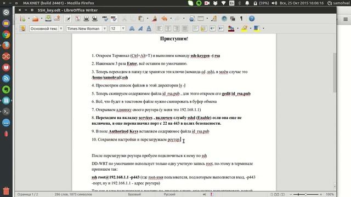Toggle Italic formatting
The width and height of the screenshot is (351, 197).
[140, 28]
